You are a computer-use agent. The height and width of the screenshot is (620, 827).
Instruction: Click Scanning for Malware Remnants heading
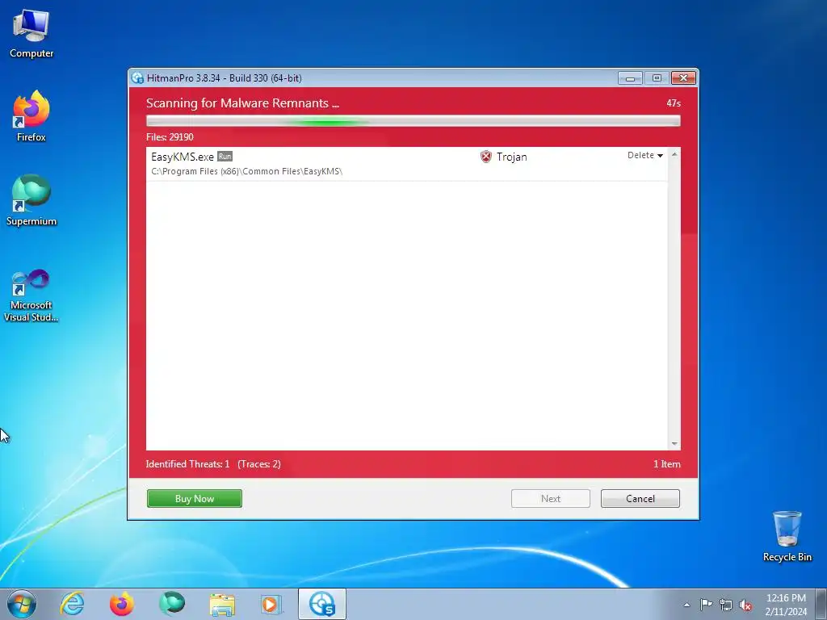tap(242, 103)
